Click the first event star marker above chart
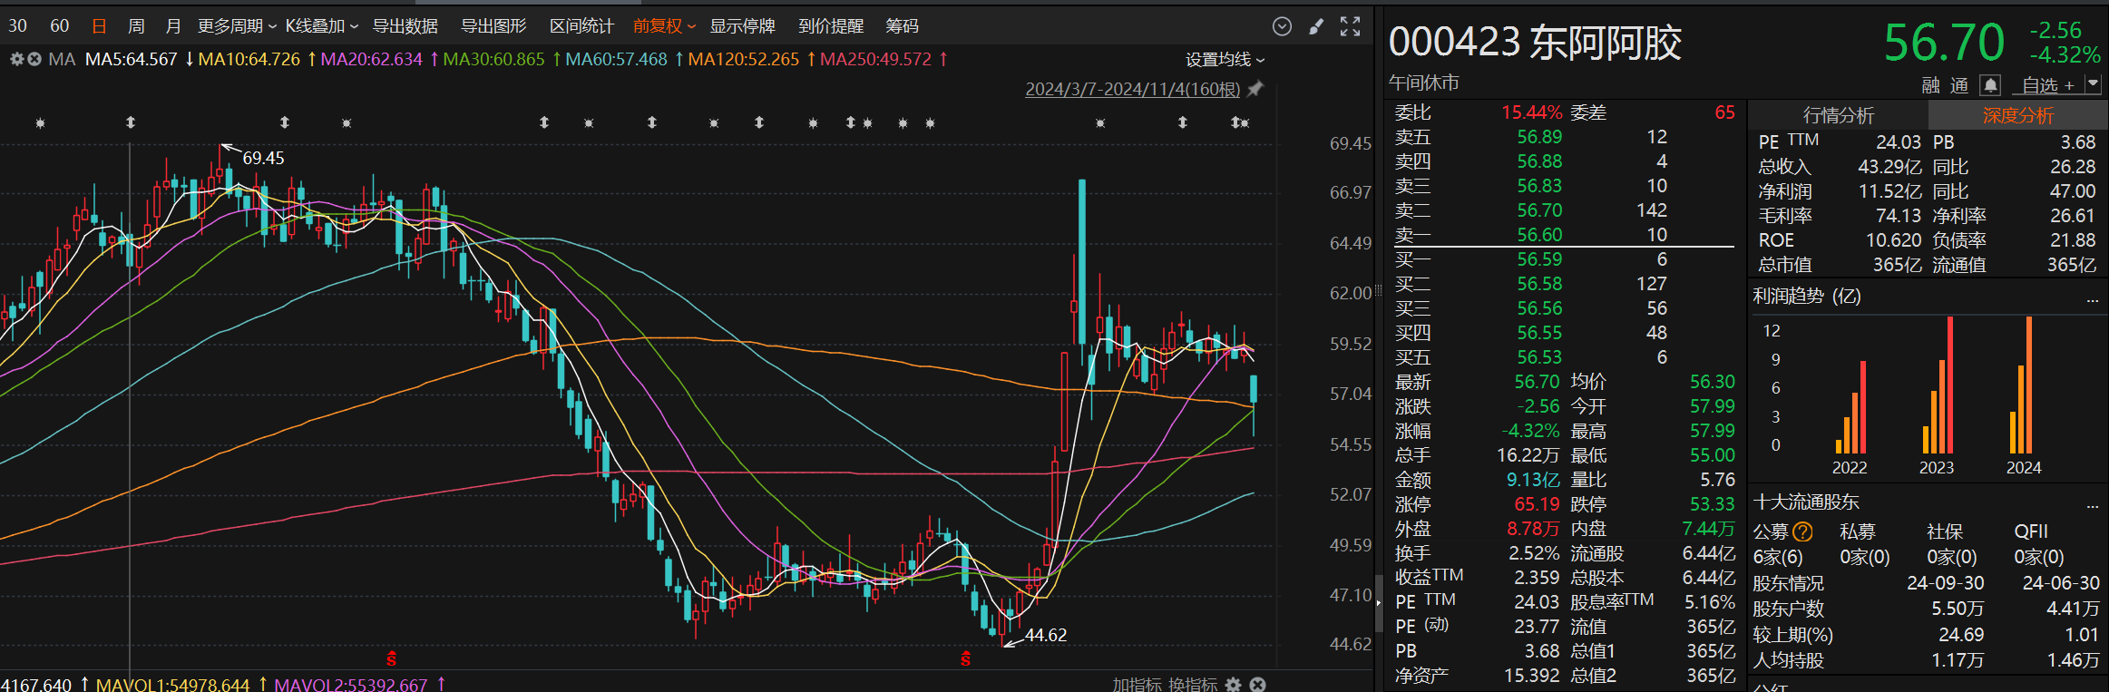2109x692 pixels. 40,122
